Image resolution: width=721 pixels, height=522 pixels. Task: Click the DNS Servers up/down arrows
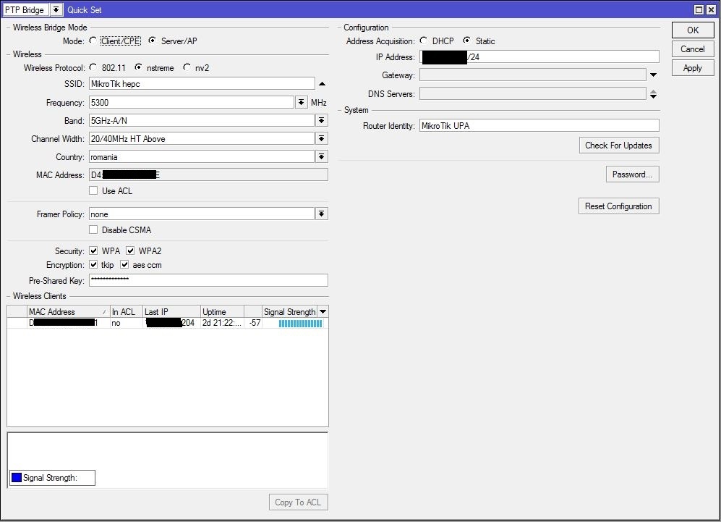(x=653, y=94)
